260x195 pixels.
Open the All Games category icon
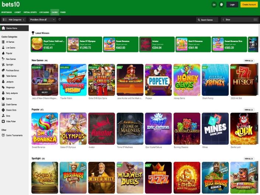pos(3,42)
